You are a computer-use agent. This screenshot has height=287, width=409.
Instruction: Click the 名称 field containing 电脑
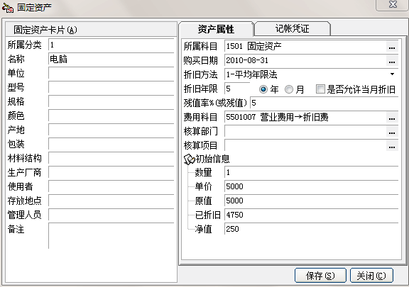point(111,60)
